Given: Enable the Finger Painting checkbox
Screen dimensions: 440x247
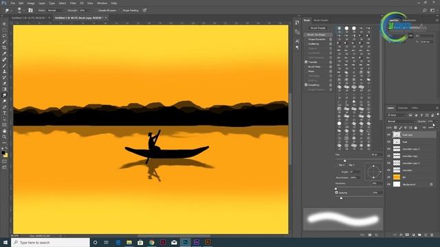Looking at the screenshot, I should 121,10.
